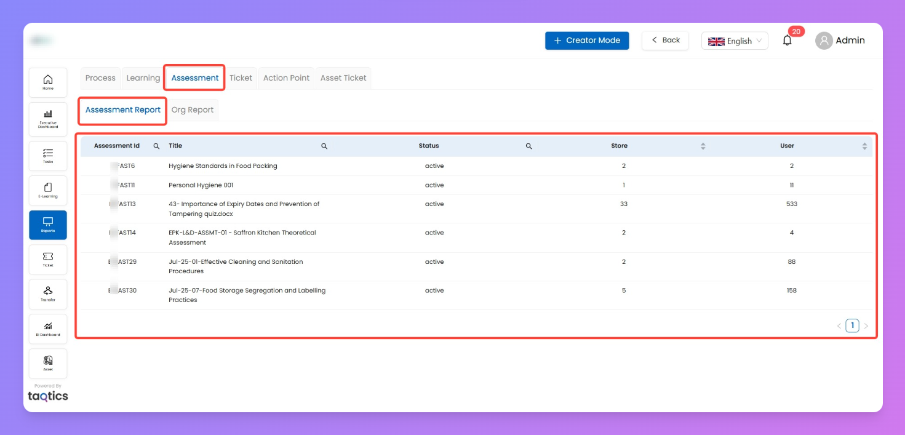Open the Asset sidebar module
This screenshot has height=435, width=905.
pyautogui.click(x=48, y=363)
